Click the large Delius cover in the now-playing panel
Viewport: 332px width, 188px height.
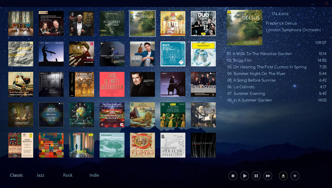[245, 28]
